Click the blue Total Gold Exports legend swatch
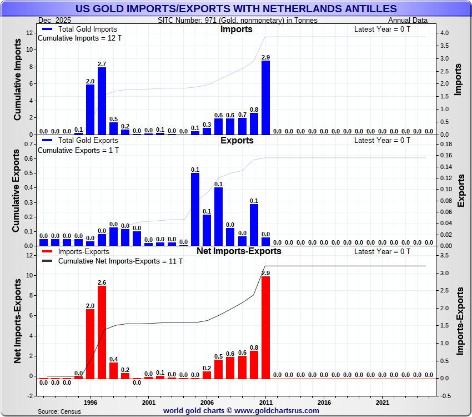This screenshot has height=417, width=472. (x=47, y=141)
